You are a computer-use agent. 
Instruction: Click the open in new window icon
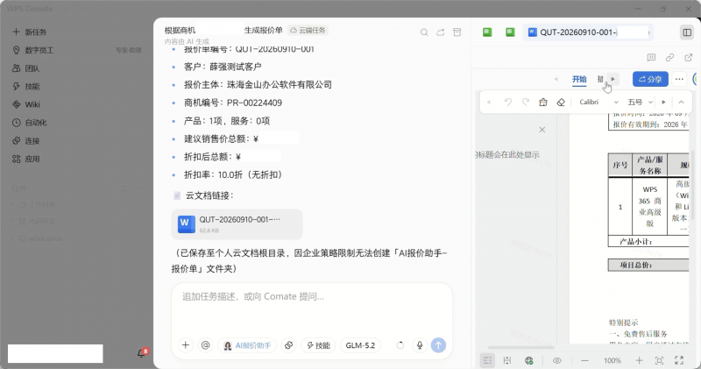click(689, 57)
